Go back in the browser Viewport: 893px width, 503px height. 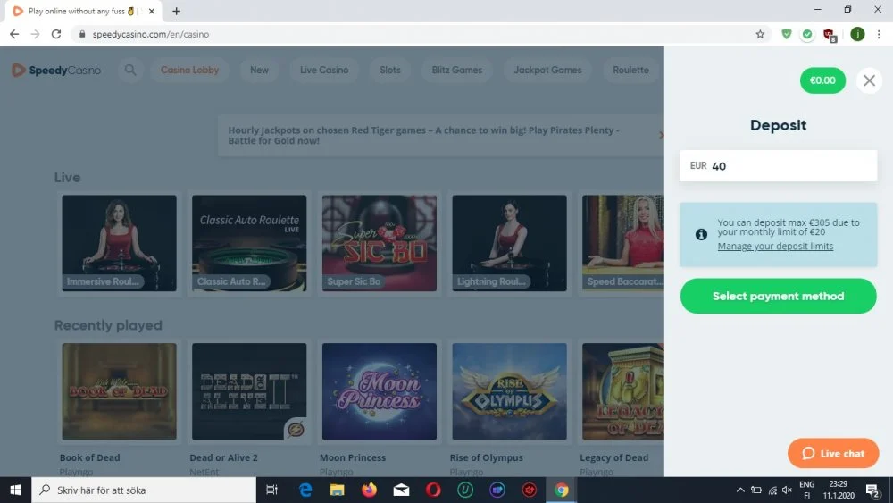14,34
